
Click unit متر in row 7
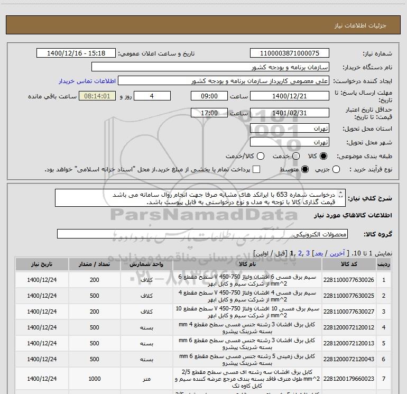pyautogui.click(x=146, y=379)
